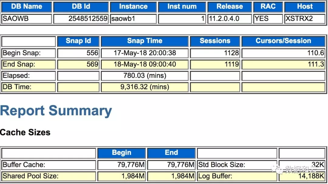Click the saowb1 instance cell
Viewport: 328px width, 184px height.
coord(123,19)
